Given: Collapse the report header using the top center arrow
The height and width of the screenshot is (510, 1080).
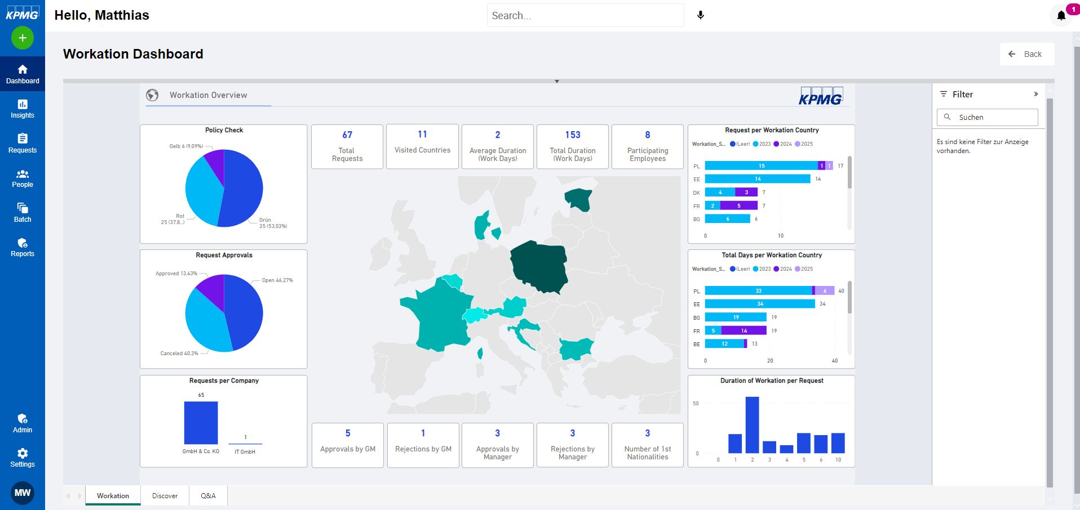Looking at the screenshot, I should 557,81.
